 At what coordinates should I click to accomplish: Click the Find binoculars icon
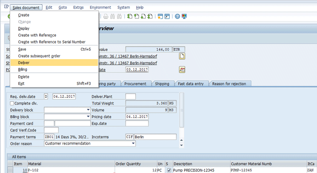113,16
